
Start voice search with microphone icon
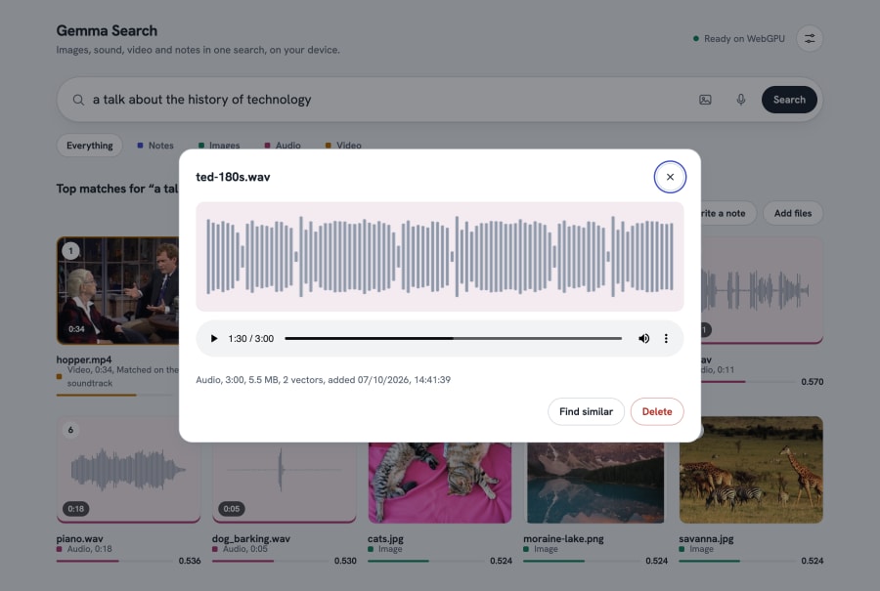click(741, 100)
